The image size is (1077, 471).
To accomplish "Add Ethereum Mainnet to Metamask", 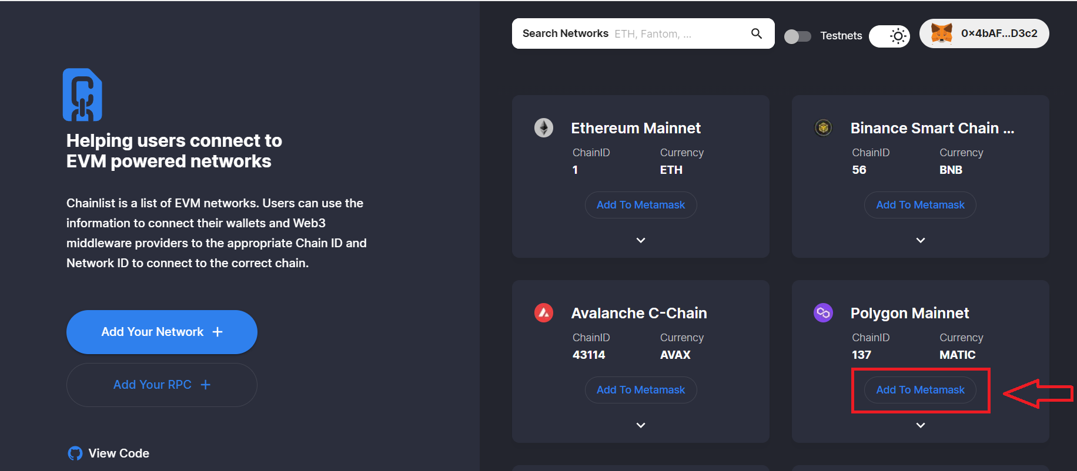I will (641, 205).
